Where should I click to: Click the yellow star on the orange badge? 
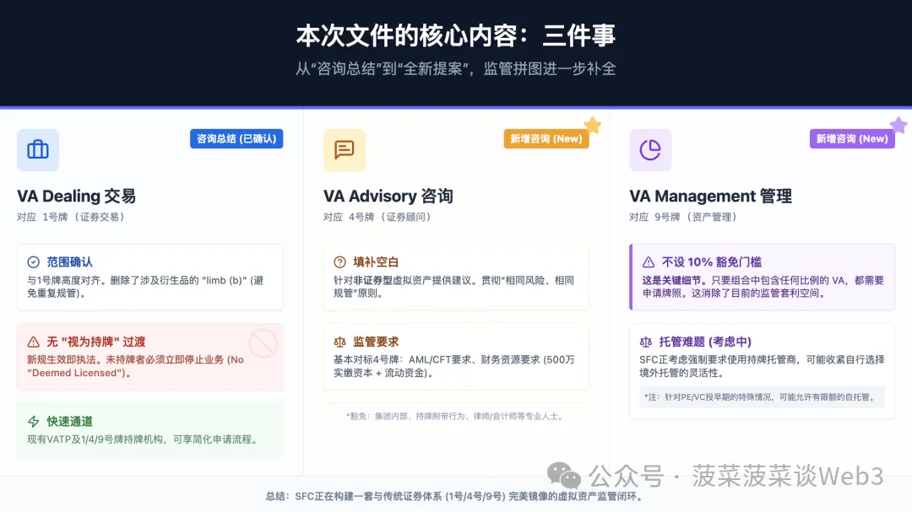(593, 126)
